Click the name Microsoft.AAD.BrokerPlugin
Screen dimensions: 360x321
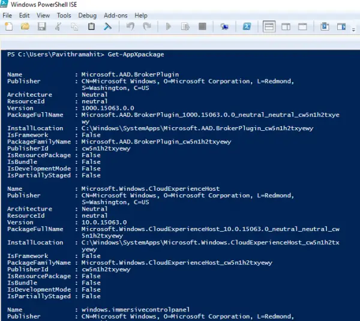pyautogui.click(x=130, y=74)
